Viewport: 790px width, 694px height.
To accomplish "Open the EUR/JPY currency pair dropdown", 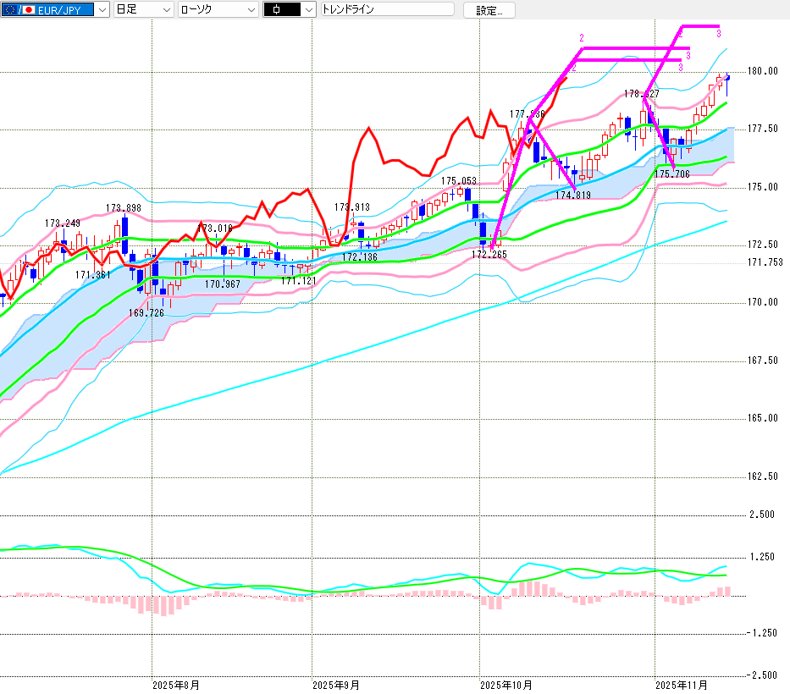I will (x=102, y=10).
